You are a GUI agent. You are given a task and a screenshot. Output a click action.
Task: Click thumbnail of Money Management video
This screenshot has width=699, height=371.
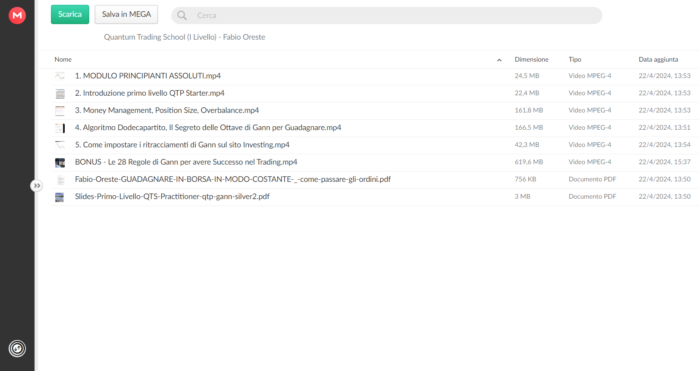tap(60, 111)
